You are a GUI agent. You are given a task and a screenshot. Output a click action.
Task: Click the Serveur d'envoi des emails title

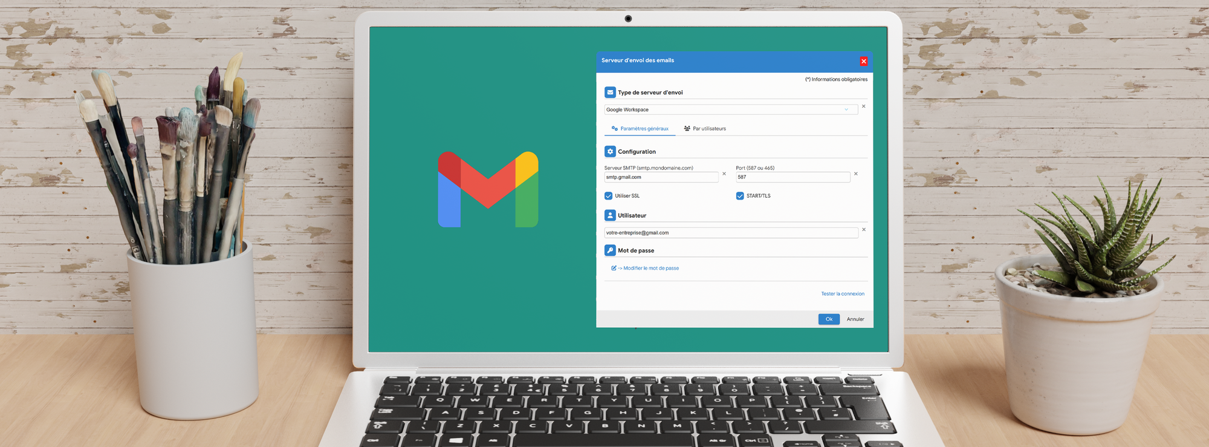click(638, 60)
